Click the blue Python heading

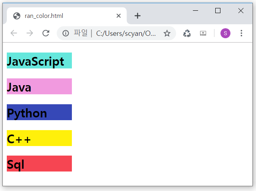[x=40, y=112]
